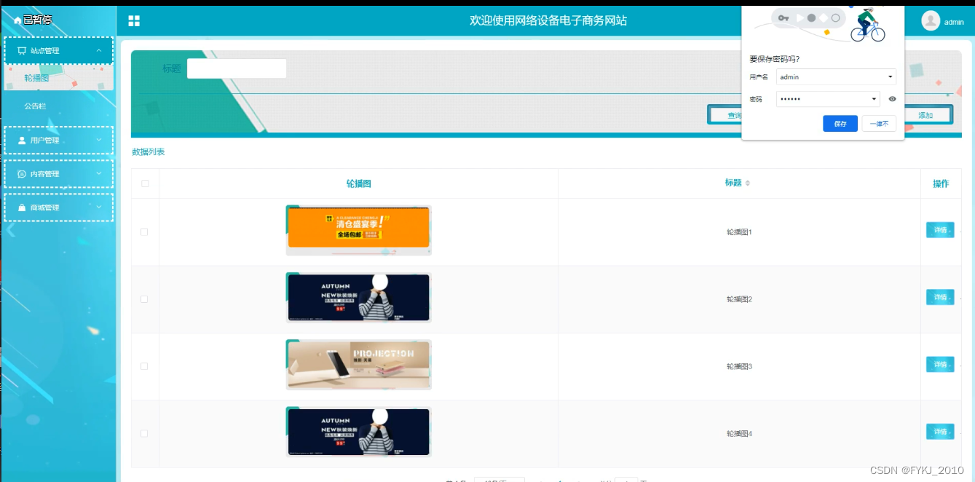Click the admin avatar icon
The image size is (975, 482).
tap(931, 21)
